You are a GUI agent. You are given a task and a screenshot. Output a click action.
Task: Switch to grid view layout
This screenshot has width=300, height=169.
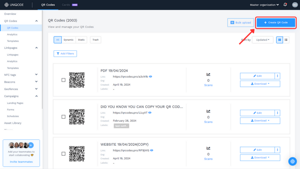[279, 40]
